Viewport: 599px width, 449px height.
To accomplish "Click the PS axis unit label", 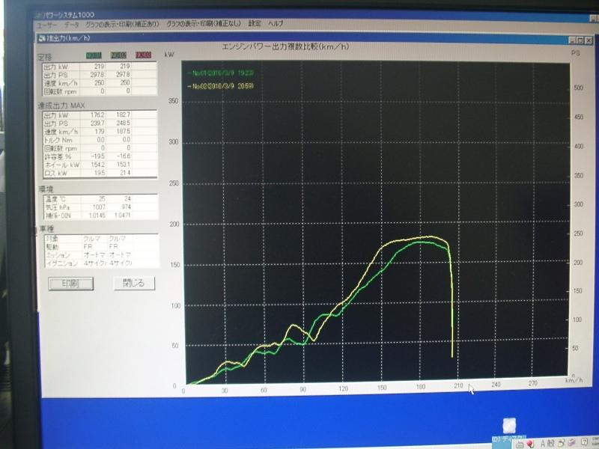I will [x=576, y=53].
